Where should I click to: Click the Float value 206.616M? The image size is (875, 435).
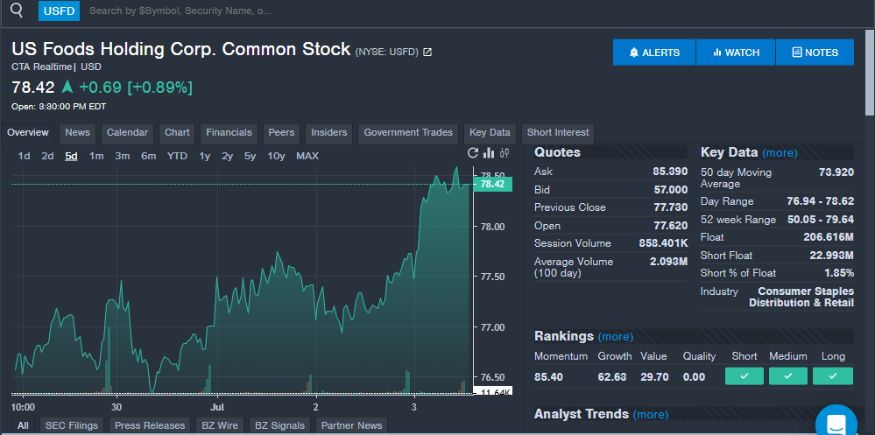829,237
